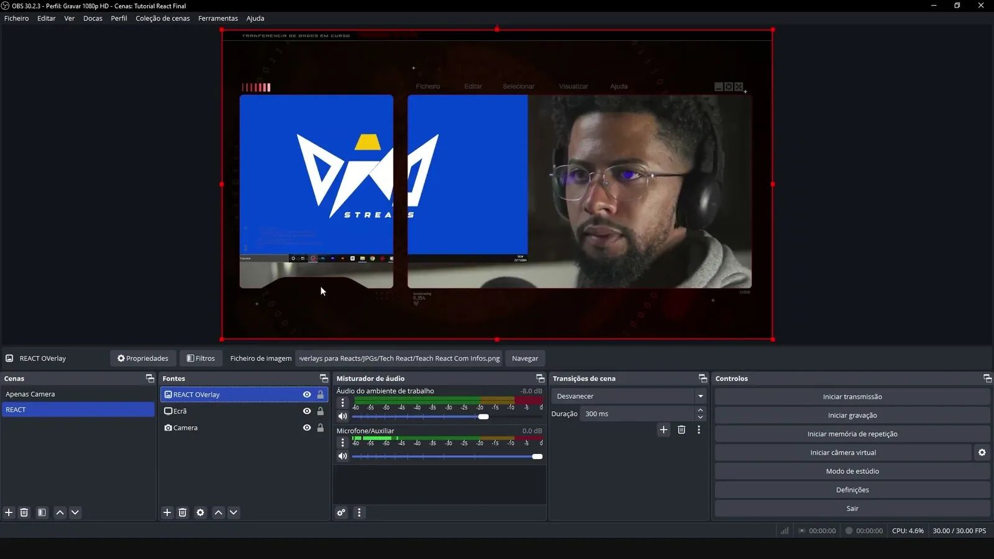This screenshot has height=559, width=994.
Task: Mute the Microfone/Auxiliar channel
Action: [x=342, y=456]
